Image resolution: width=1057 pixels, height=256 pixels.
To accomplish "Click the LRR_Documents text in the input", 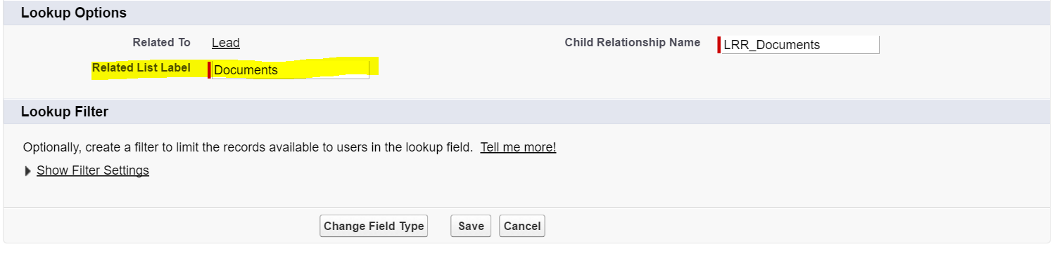I will (x=772, y=45).
